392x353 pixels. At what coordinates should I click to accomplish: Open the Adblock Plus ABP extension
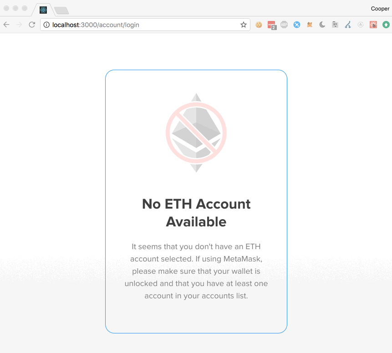[284, 25]
